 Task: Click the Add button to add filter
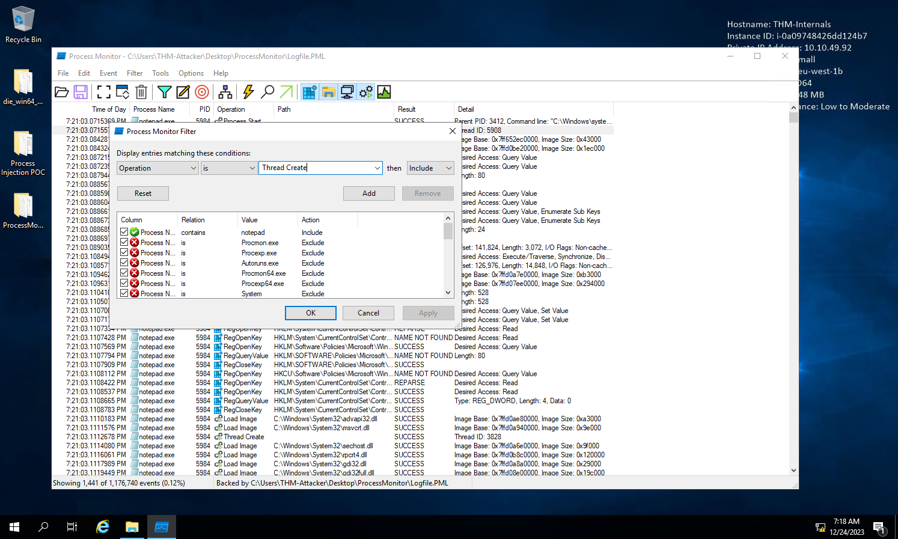point(369,193)
